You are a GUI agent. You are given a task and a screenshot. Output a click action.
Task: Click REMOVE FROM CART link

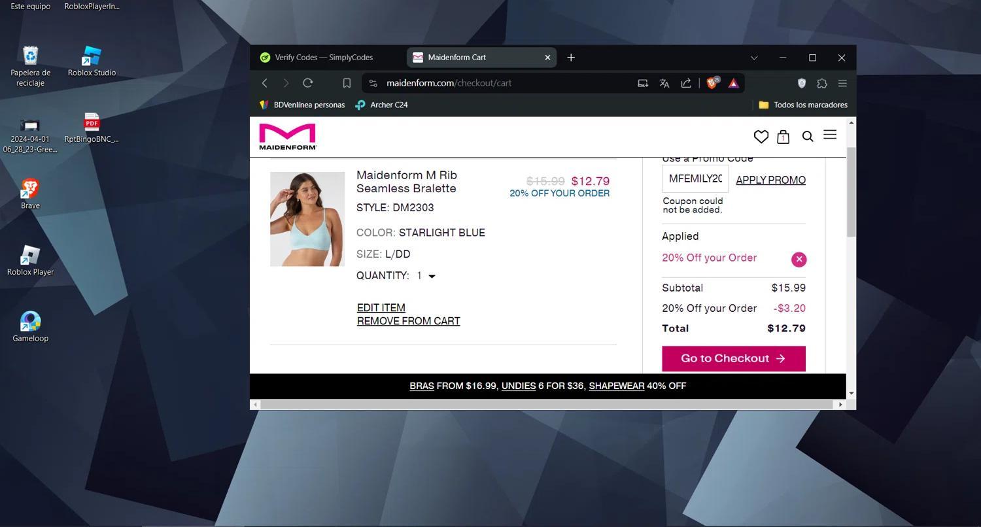coord(408,321)
